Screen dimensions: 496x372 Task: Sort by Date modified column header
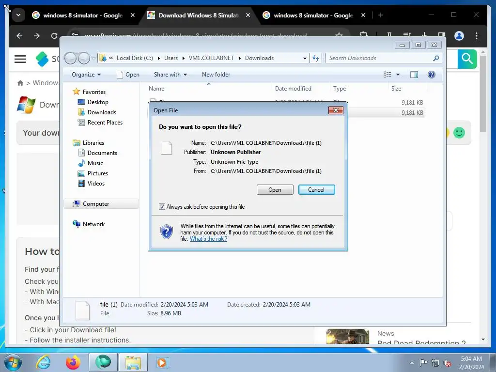(300, 89)
